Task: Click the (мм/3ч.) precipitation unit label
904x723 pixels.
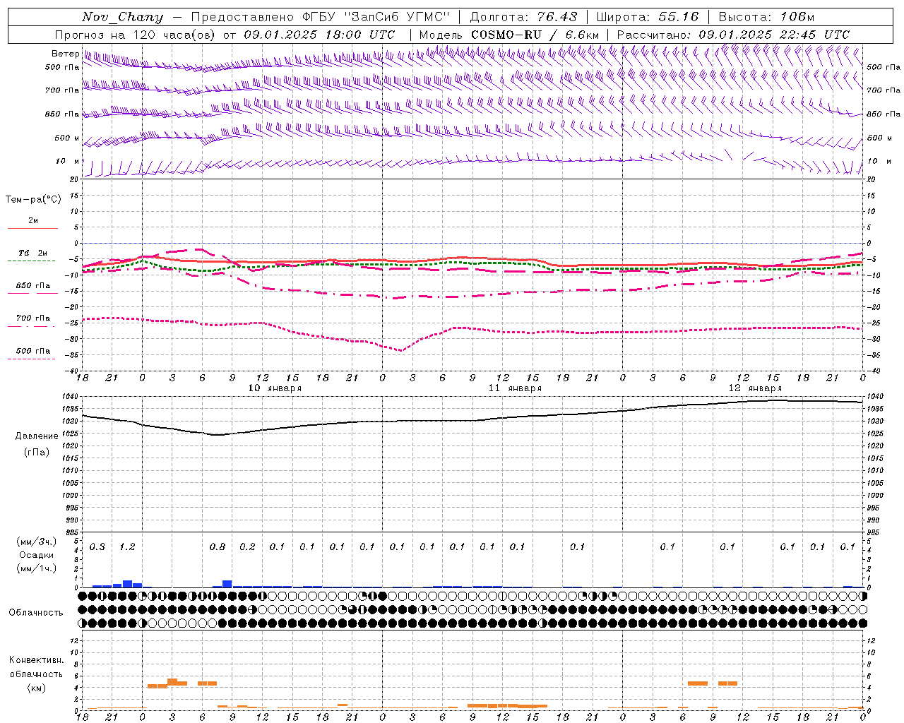Action: pyautogui.click(x=37, y=542)
